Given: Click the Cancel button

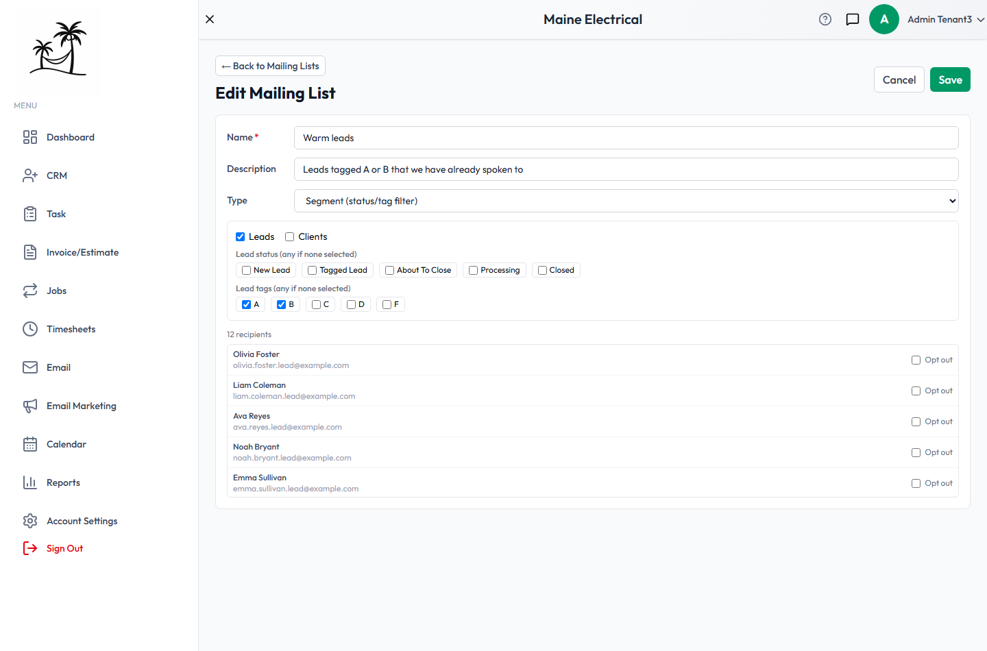Looking at the screenshot, I should click(899, 79).
